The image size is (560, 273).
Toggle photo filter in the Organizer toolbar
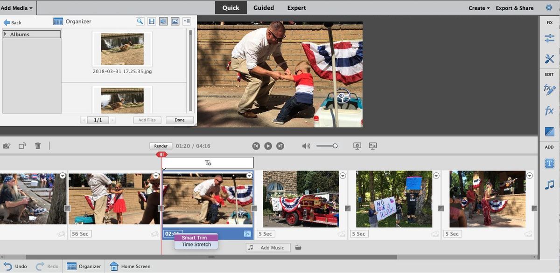pyautogui.click(x=174, y=21)
